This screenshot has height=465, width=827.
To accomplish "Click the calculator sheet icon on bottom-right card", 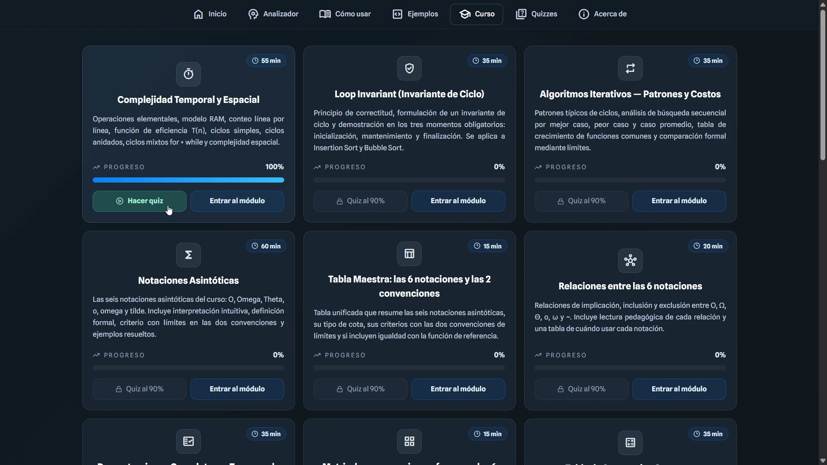I will (630, 443).
